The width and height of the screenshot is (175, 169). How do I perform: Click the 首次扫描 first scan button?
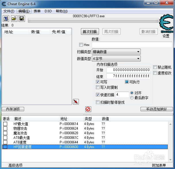pyautogui.click(x=90, y=32)
